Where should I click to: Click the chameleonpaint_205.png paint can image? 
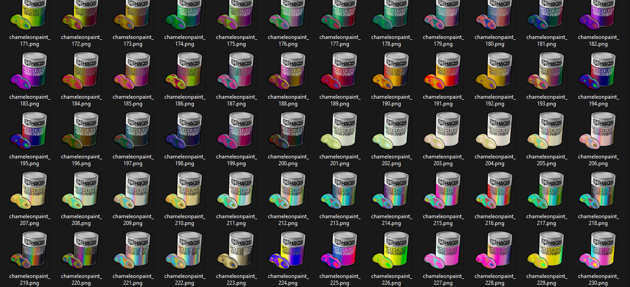click(x=547, y=131)
